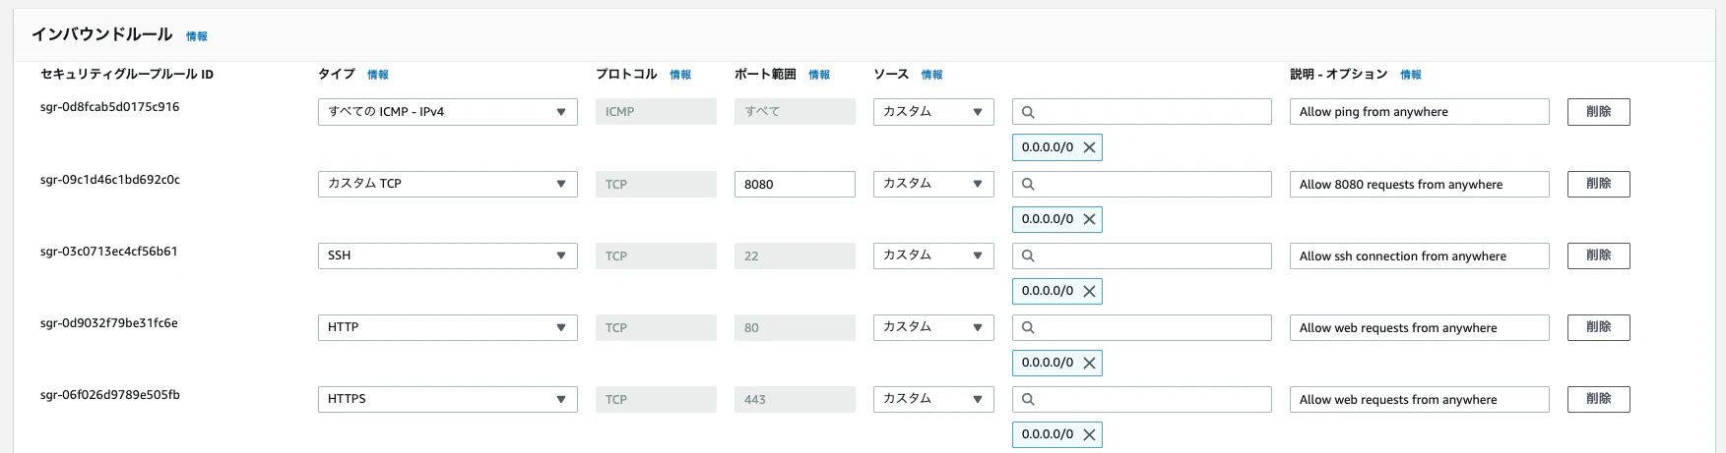Edit description of the HTTP rule
The width and height of the screenshot is (1726, 453).
pyautogui.click(x=1419, y=327)
